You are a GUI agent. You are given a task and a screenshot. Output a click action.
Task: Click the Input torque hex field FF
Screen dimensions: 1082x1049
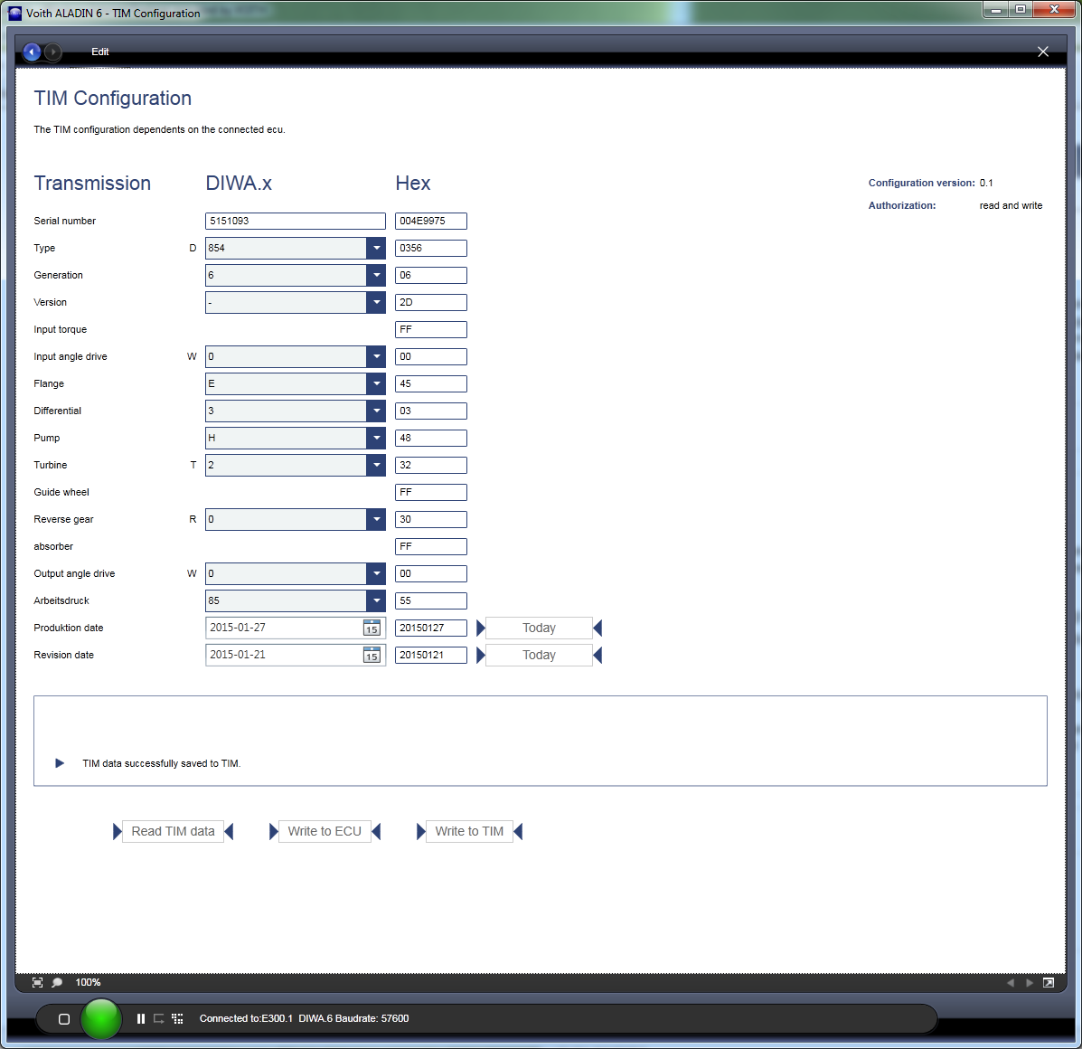[x=431, y=330]
